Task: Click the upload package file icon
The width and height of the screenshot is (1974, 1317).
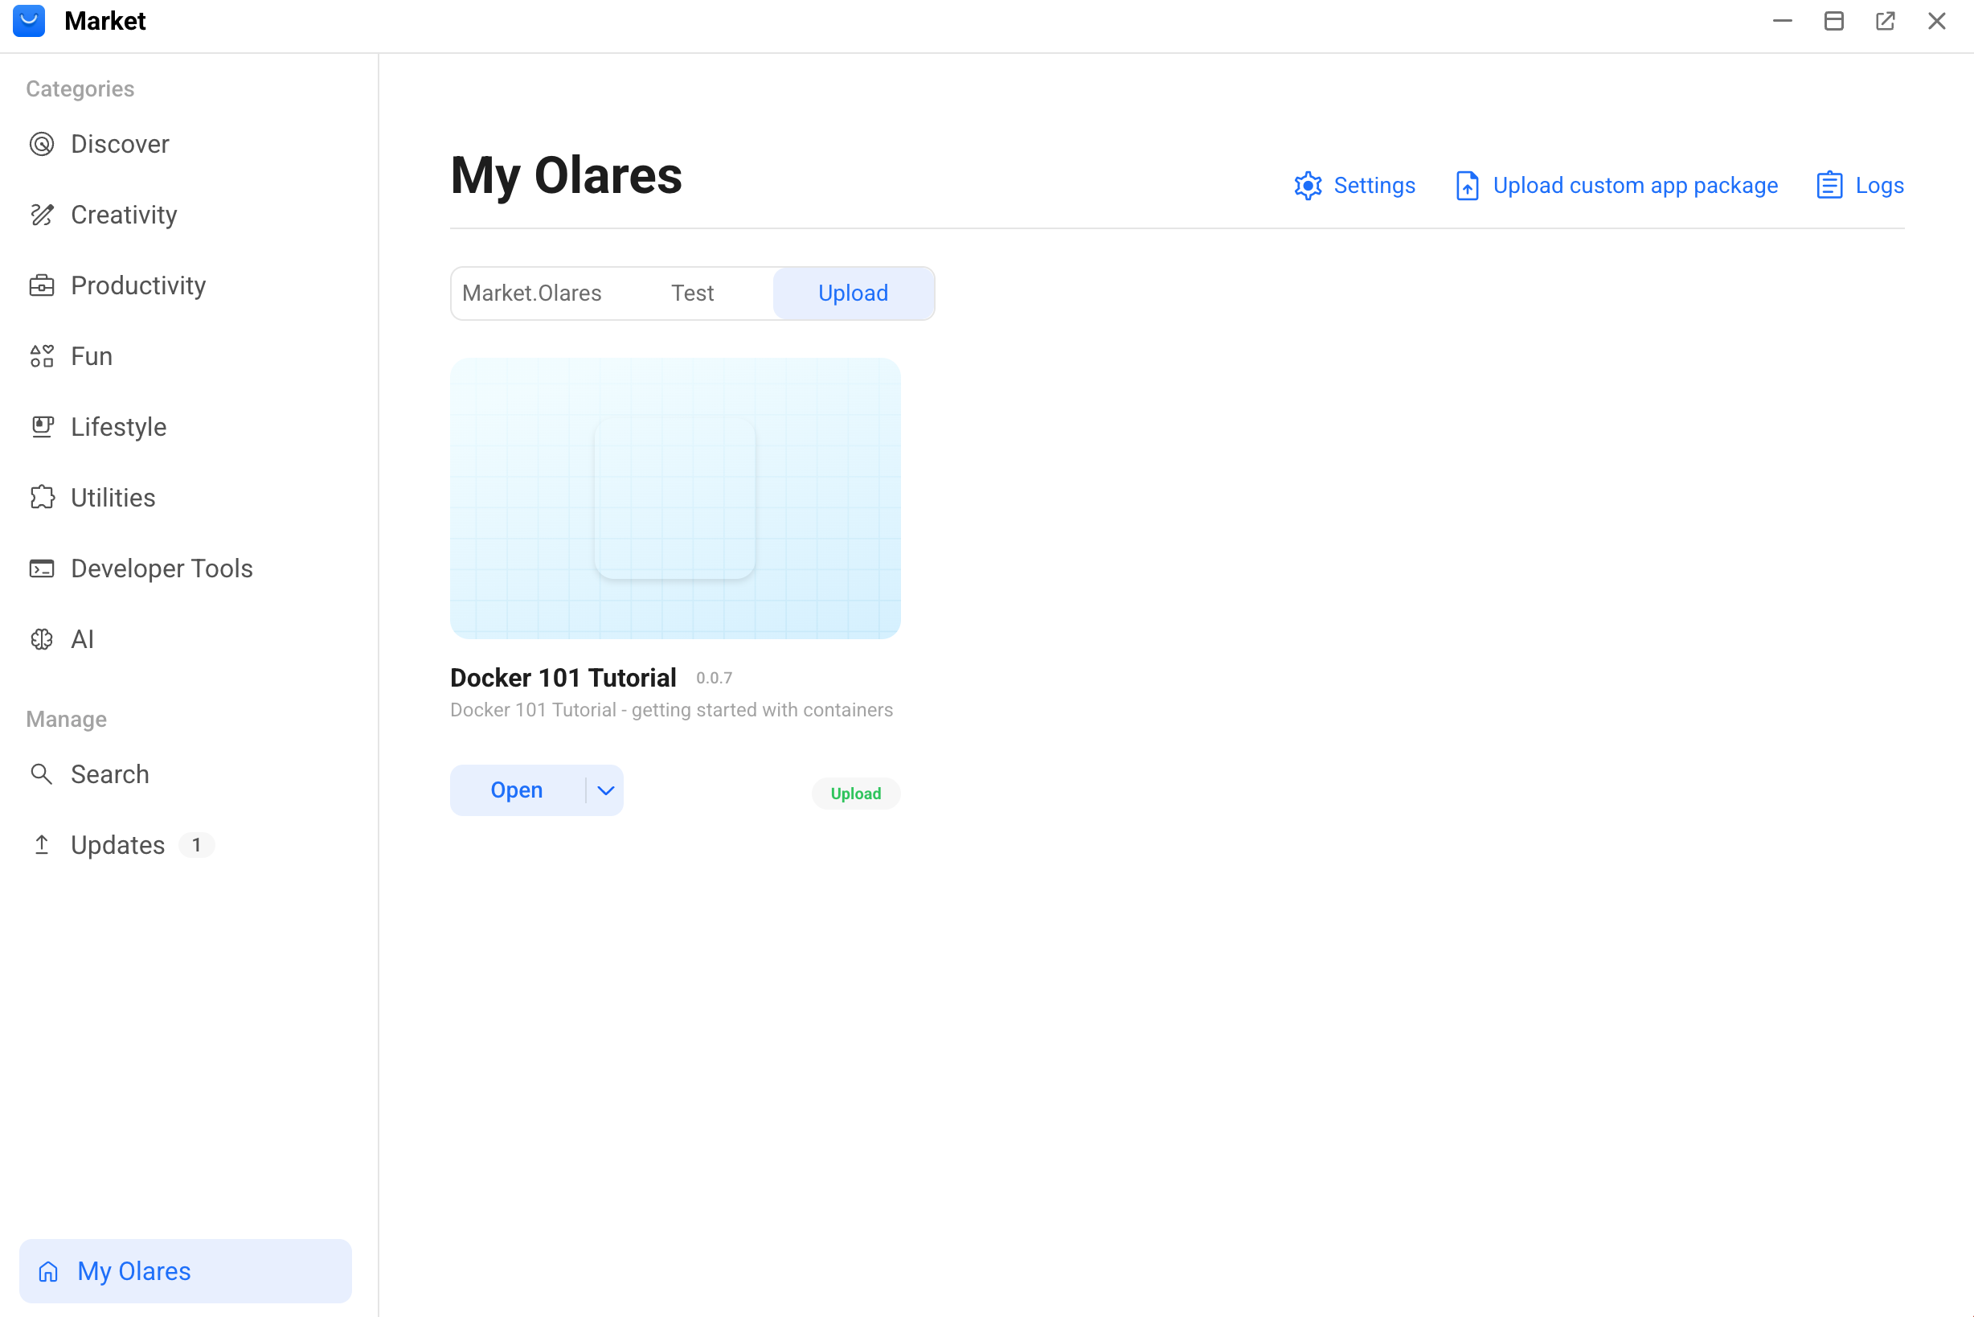Action: pos(1467,186)
